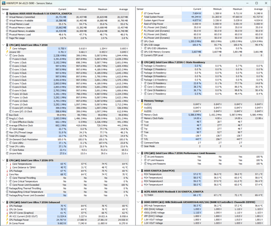Collapse the ASUS S3607CA Intel PCH section

click(138, 171)
